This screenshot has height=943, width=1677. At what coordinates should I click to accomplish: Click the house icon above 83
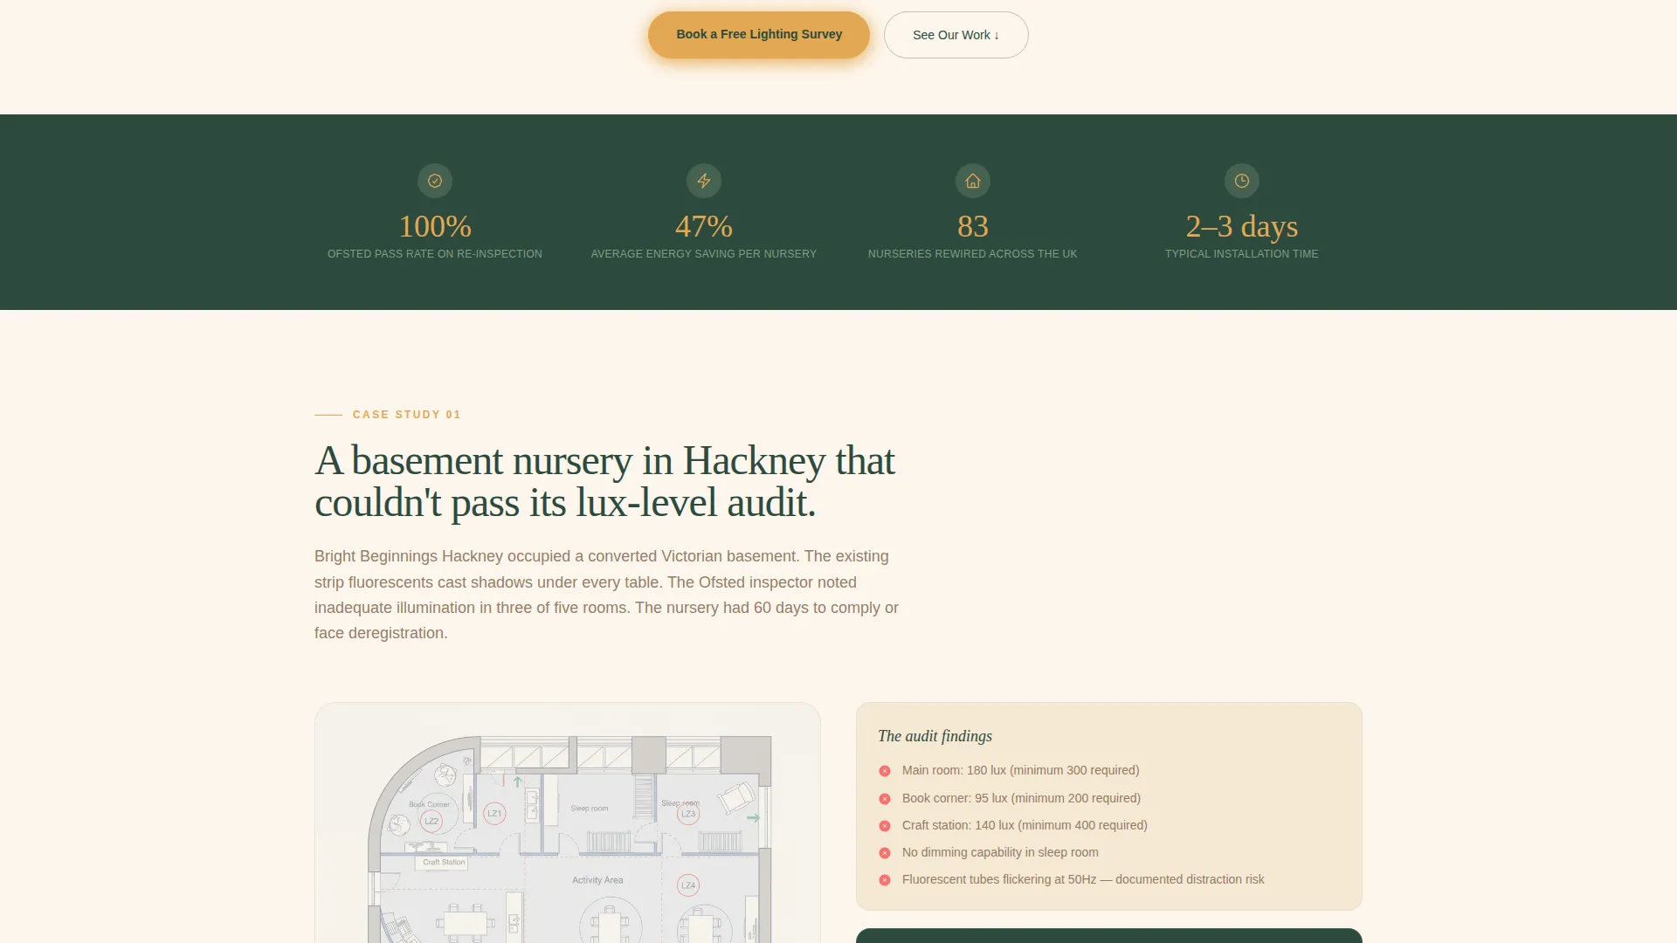(973, 181)
